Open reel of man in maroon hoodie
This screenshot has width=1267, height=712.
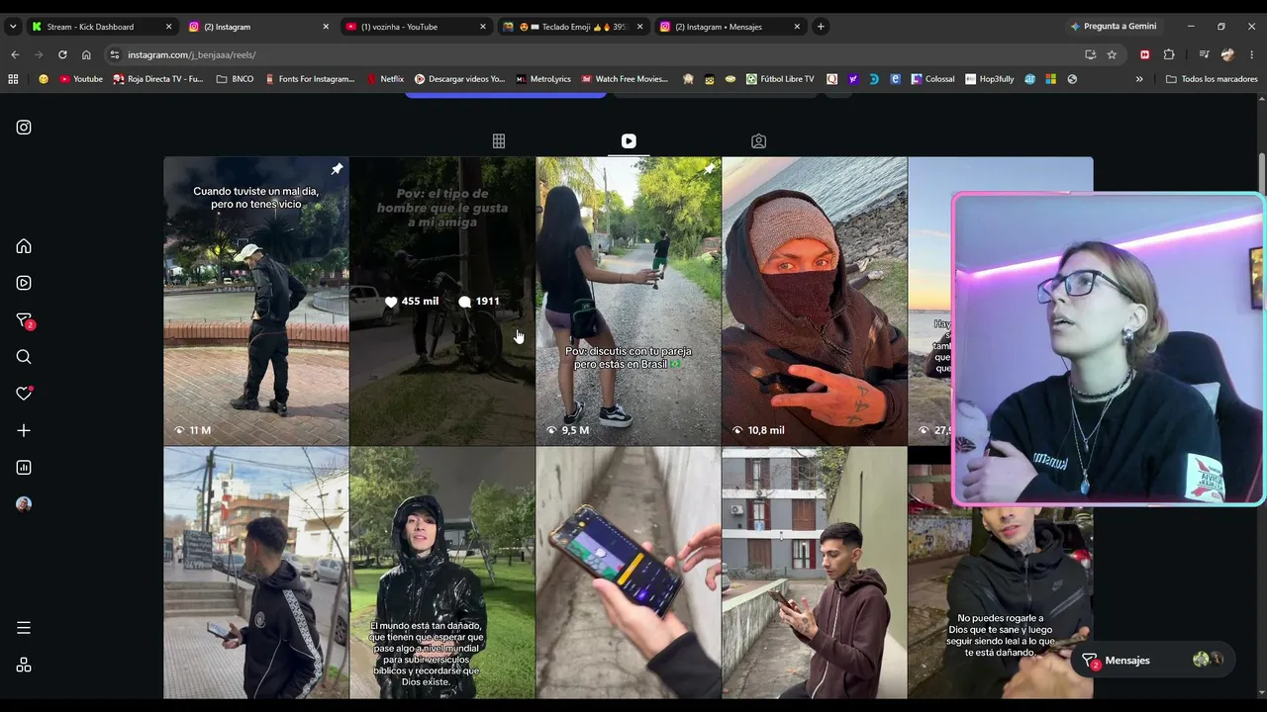(x=815, y=573)
